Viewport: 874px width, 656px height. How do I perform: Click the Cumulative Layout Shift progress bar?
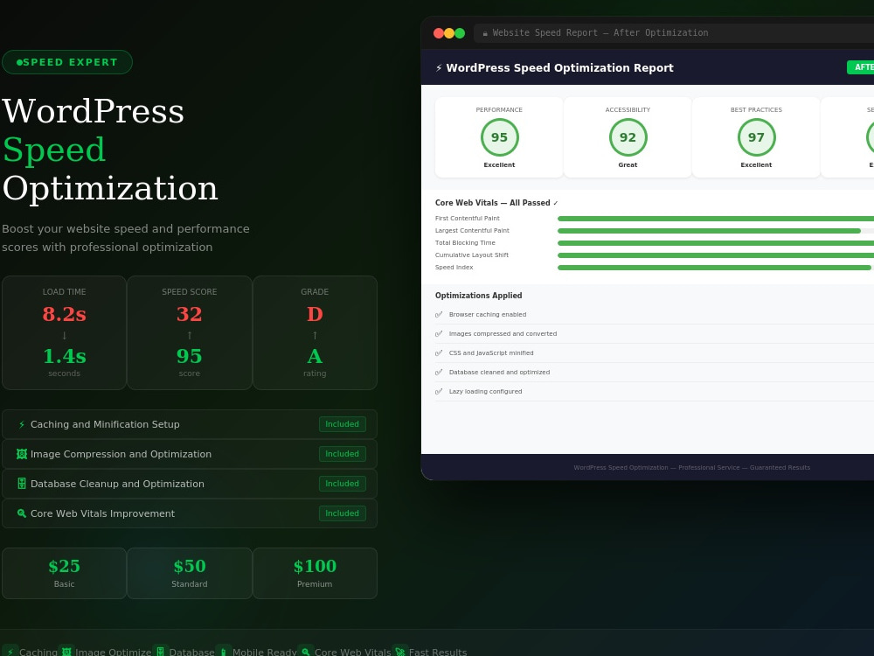pos(716,255)
